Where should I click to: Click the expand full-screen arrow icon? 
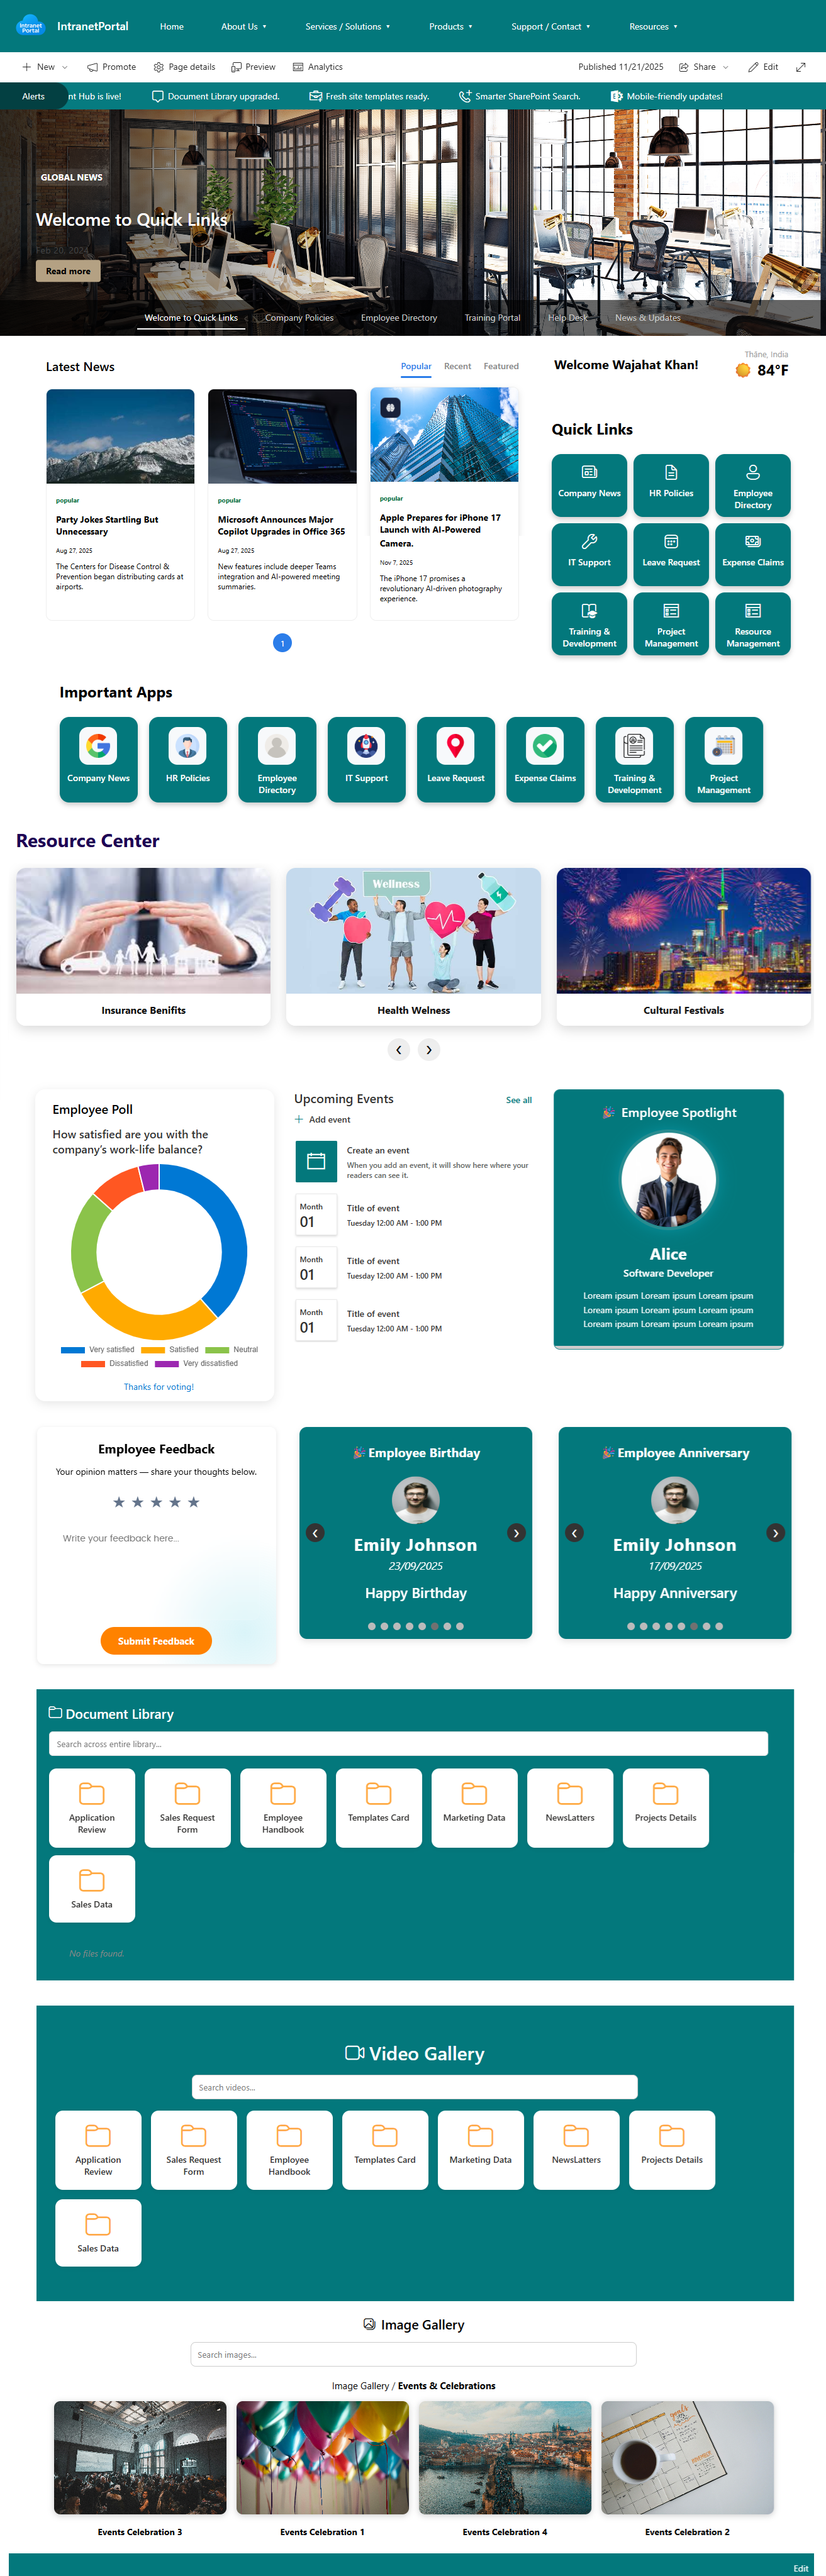(x=801, y=67)
